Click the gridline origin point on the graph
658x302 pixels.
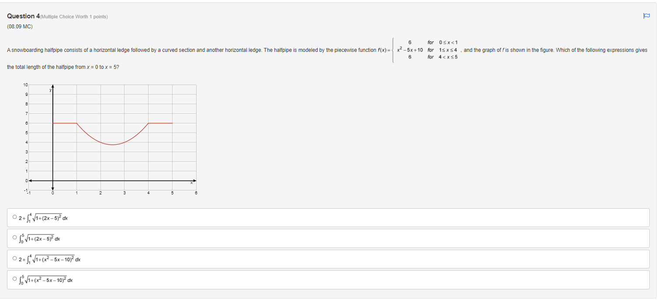coord(52,180)
